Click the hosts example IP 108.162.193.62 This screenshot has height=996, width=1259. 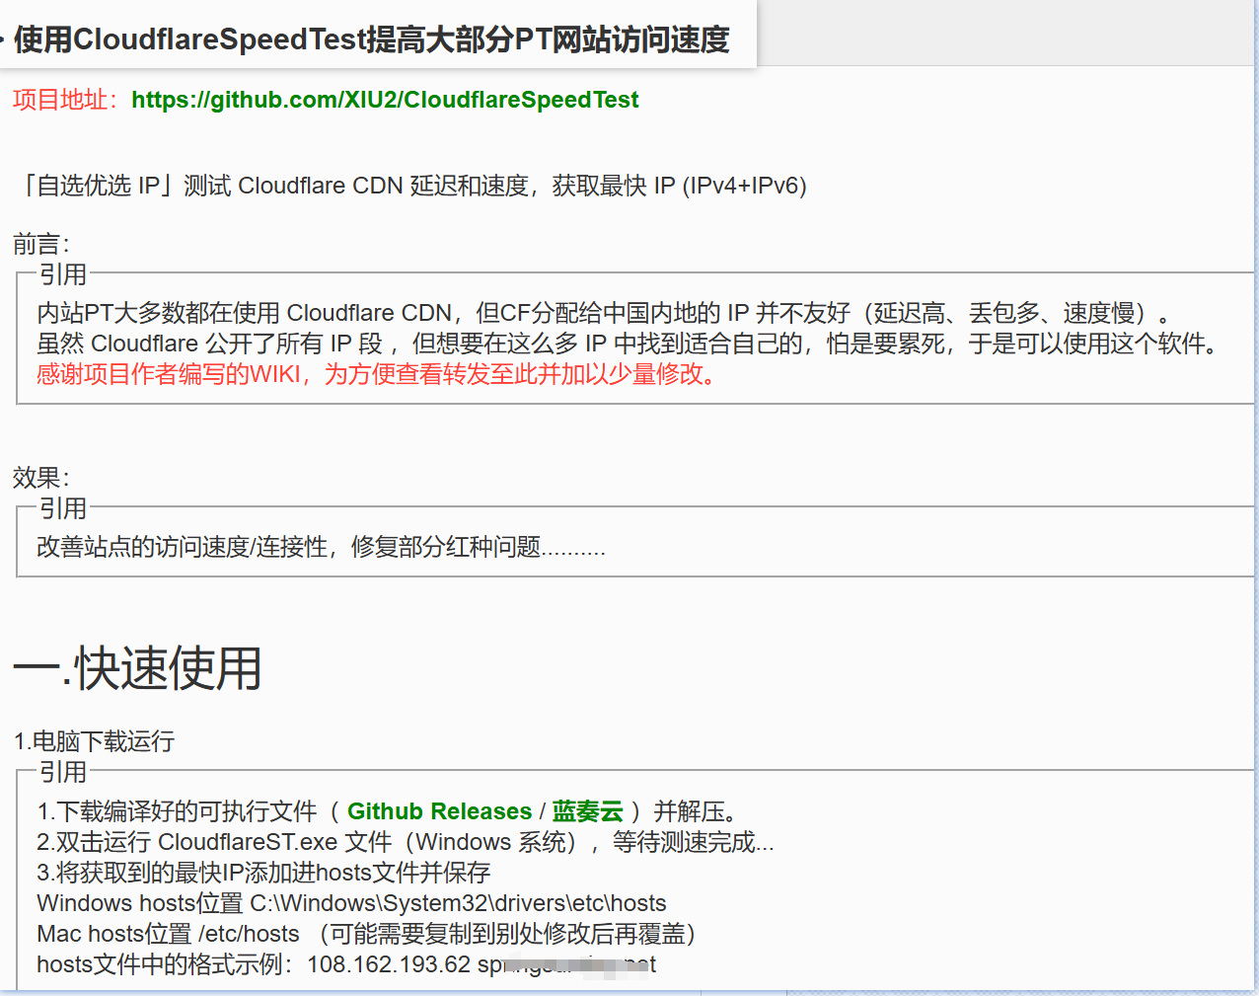click(x=389, y=964)
